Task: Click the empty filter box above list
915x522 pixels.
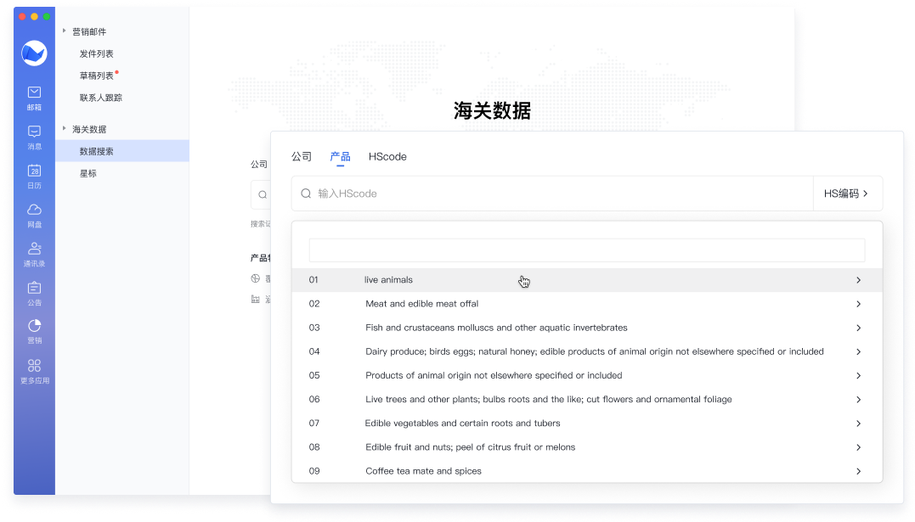Action: [x=586, y=250]
